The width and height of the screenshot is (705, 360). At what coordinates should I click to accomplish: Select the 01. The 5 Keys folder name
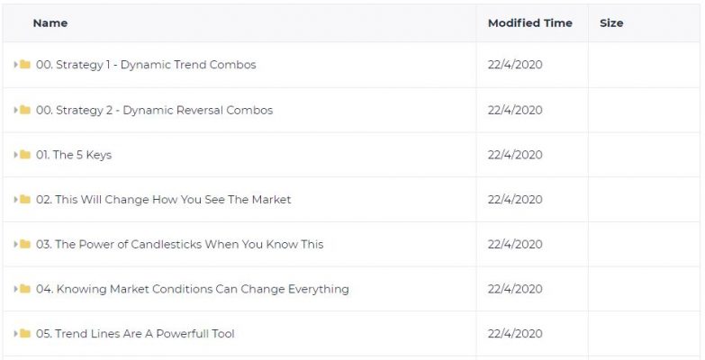[x=74, y=155]
